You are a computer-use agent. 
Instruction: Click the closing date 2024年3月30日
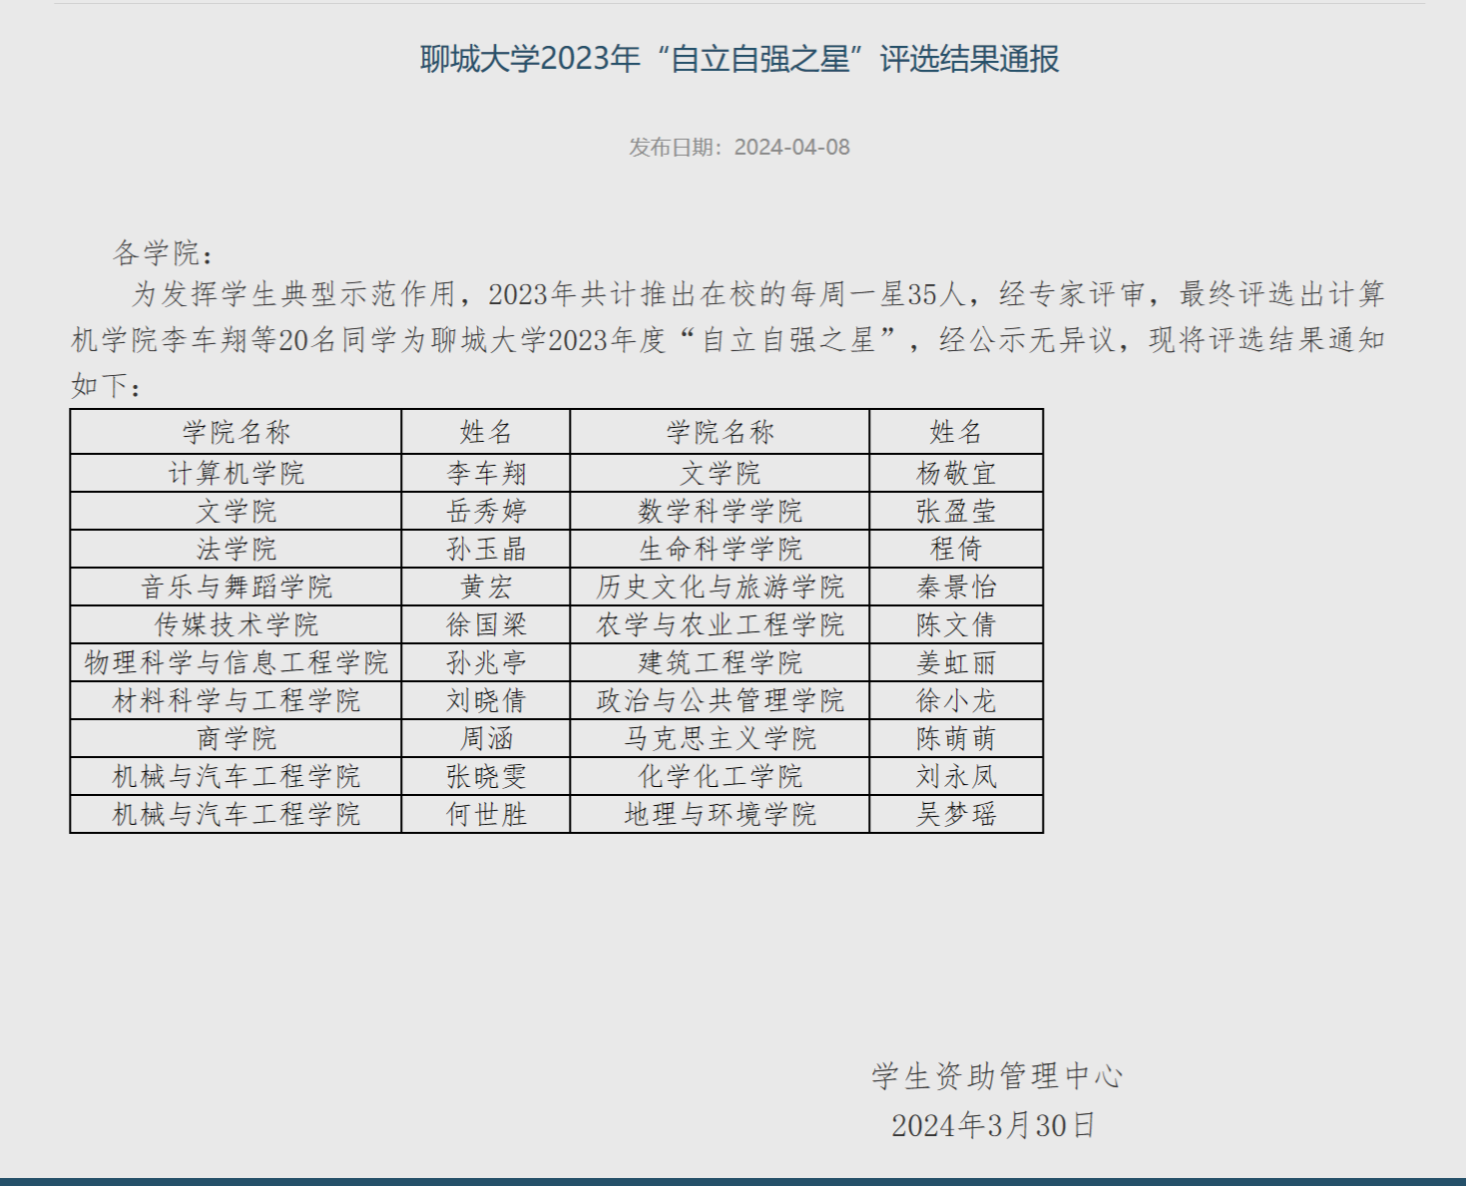coord(994,1125)
